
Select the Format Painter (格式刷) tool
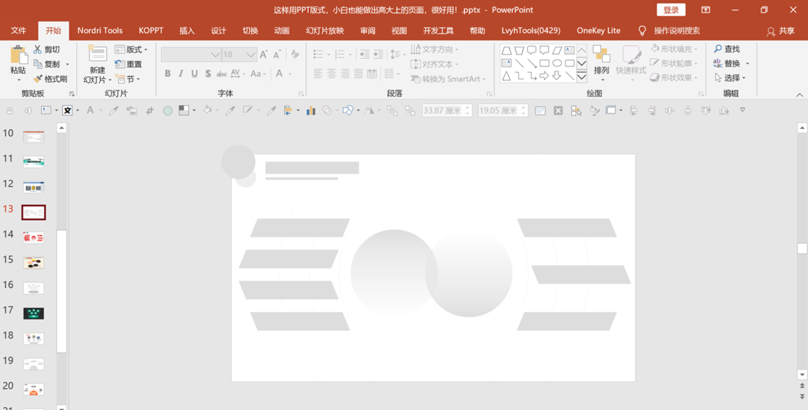pos(50,79)
